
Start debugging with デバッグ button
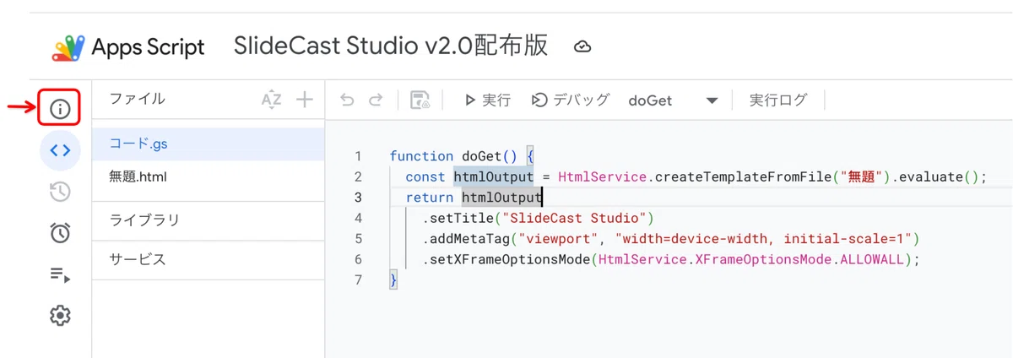(571, 100)
